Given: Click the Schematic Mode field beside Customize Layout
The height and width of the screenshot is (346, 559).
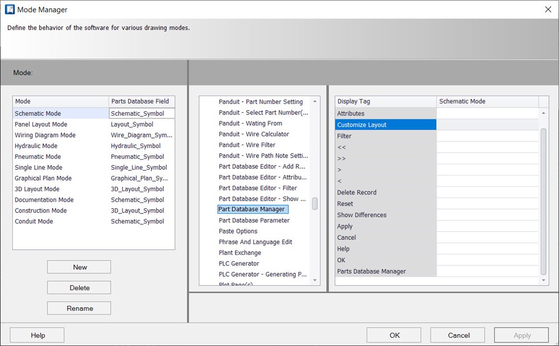Looking at the screenshot, I should 487,124.
